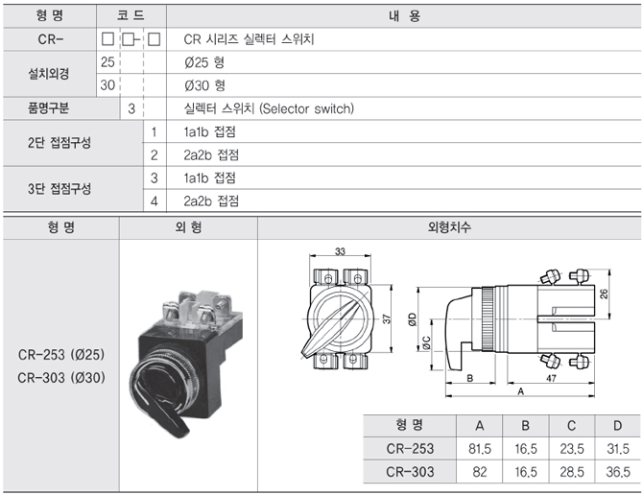Select the 2단 접점구성 row header
Viewport: 643px width, 495px height.
tap(60, 143)
